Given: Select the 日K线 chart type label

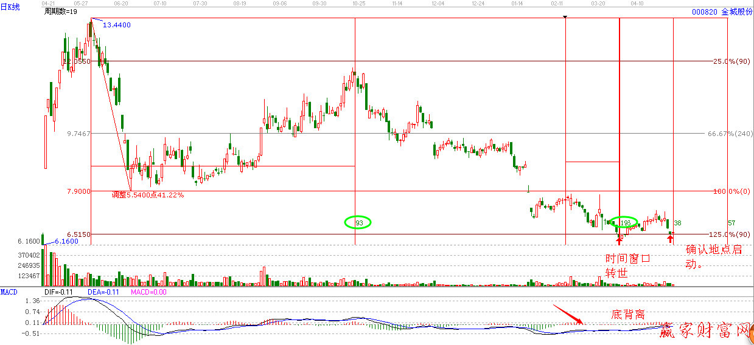Looking at the screenshot, I should (10, 7).
